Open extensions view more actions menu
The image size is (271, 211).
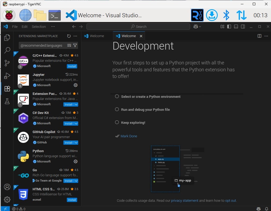(75, 36)
